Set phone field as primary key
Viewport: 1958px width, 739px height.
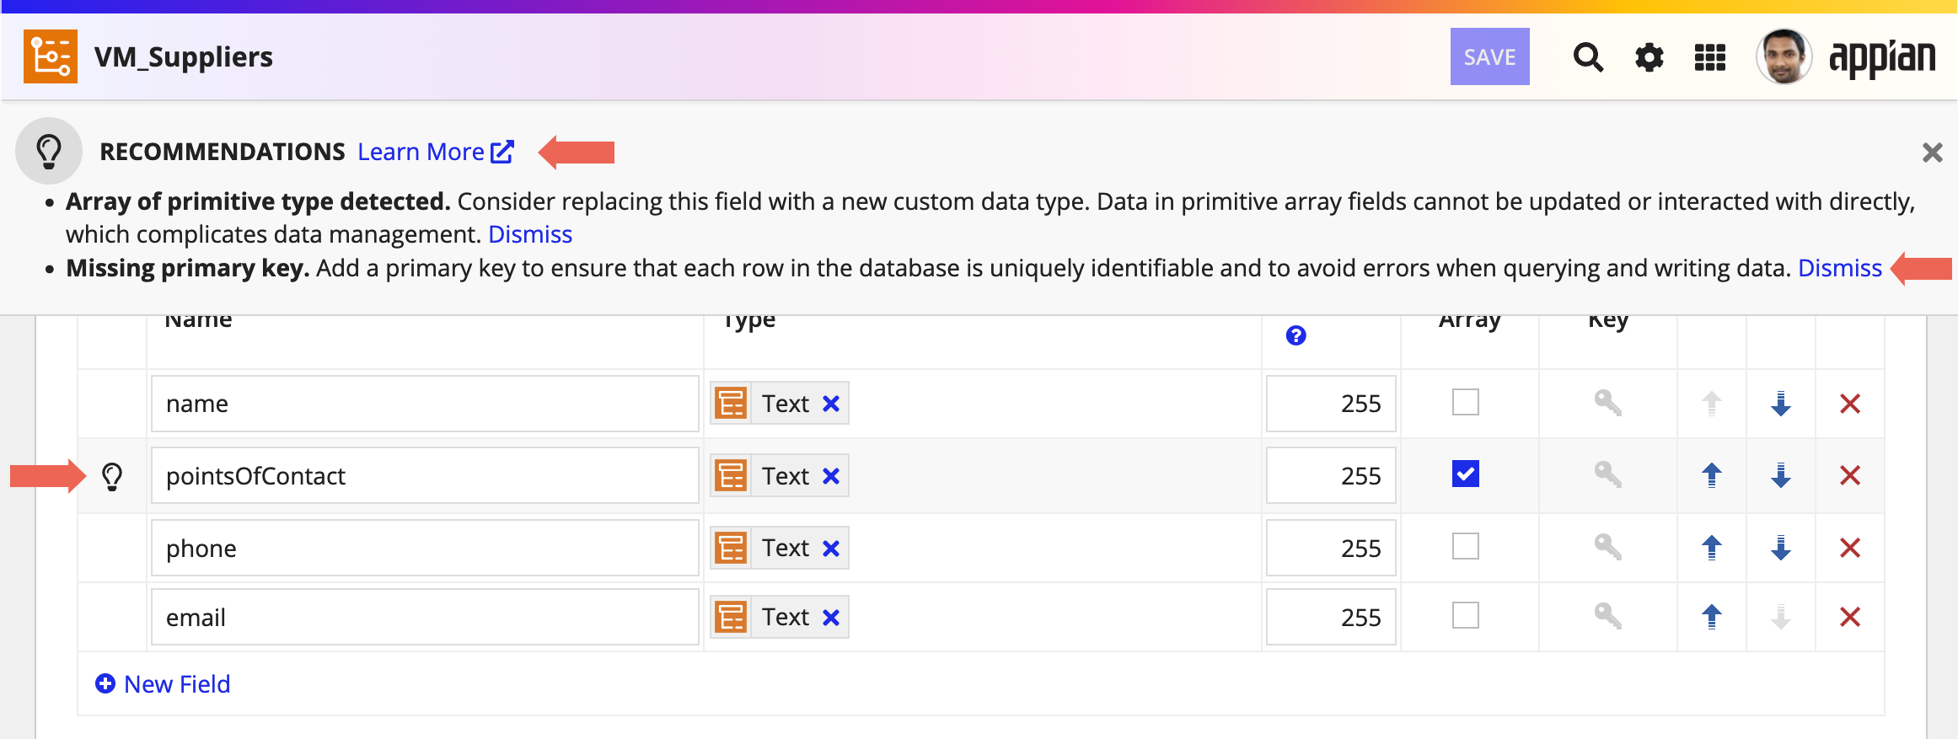pos(1607,548)
